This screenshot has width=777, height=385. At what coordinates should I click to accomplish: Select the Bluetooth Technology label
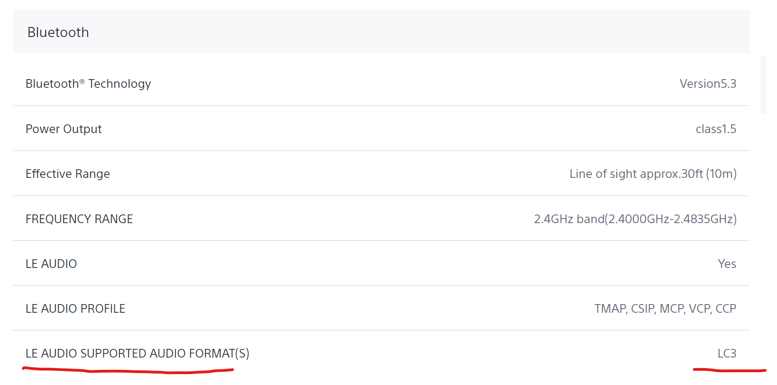(88, 84)
